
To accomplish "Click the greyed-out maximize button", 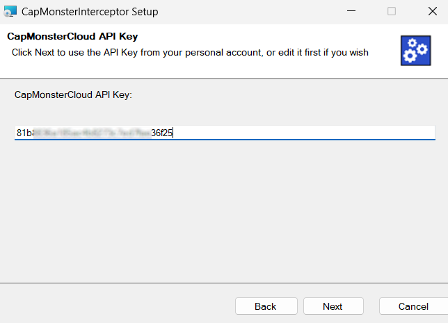I will click(392, 11).
